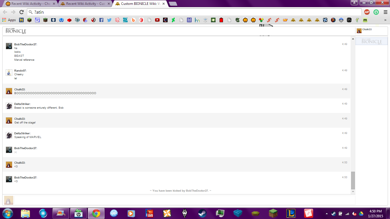Open the Chrome menu

tap(385, 12)
